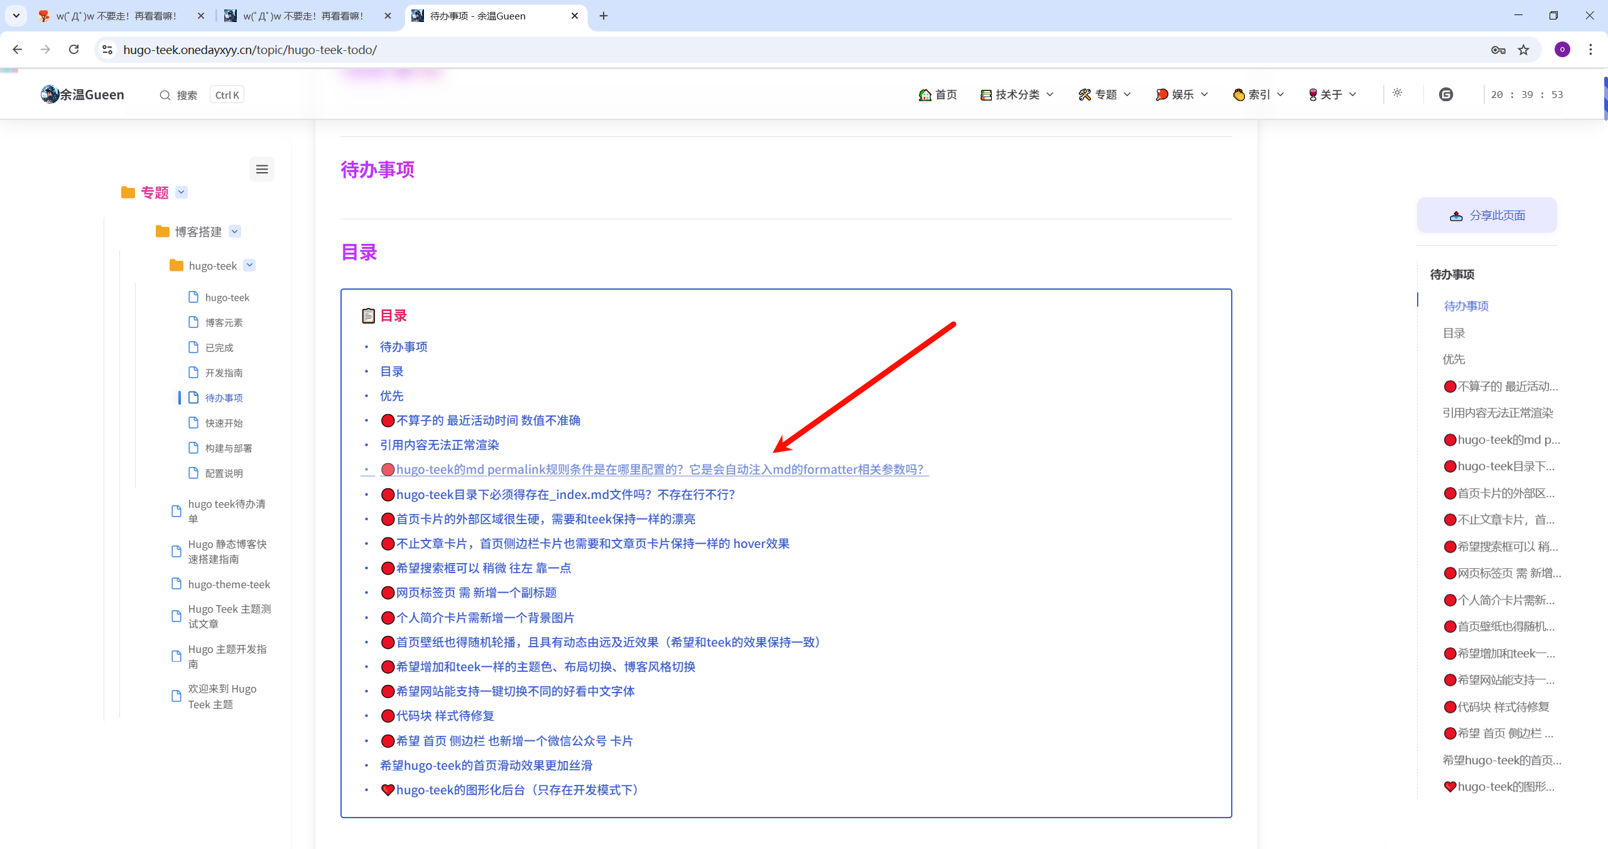Collapse sidebar with hamburger menu icon
The image size is (1608, 849).
point(262,169)
